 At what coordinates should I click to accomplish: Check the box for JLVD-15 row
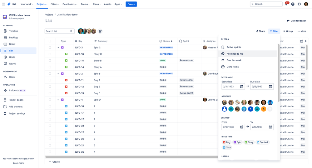(50, 61)
